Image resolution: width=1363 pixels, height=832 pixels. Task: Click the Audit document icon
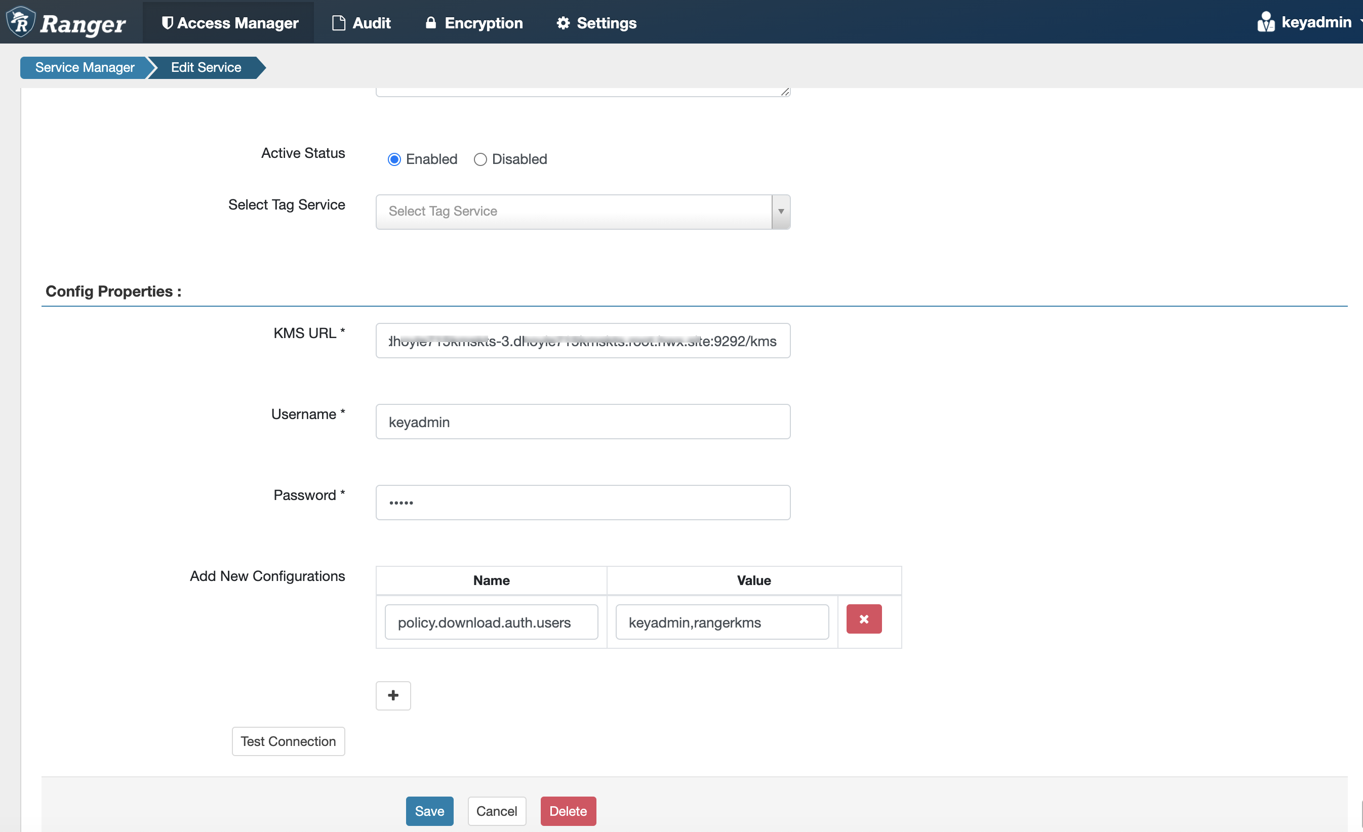point(339,23)
